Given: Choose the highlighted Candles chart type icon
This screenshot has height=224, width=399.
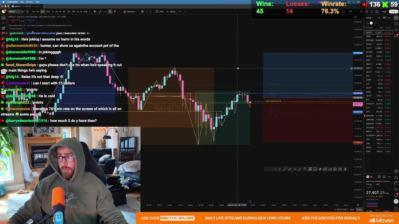Looking at the screenshot, I should [110, 12].
